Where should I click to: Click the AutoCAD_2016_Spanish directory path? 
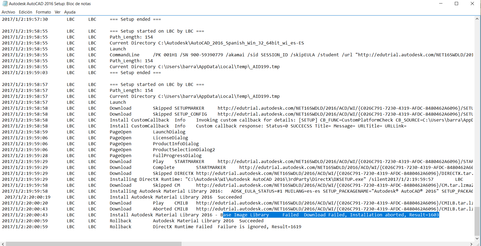(231, 43)
